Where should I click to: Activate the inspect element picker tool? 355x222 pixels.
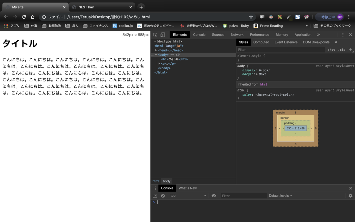point(155,35)
